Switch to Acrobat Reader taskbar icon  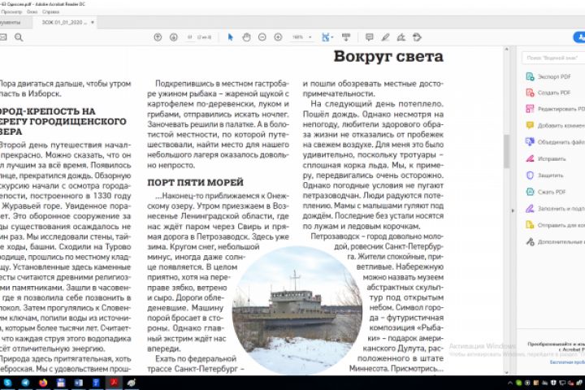[x=114, y=383]
